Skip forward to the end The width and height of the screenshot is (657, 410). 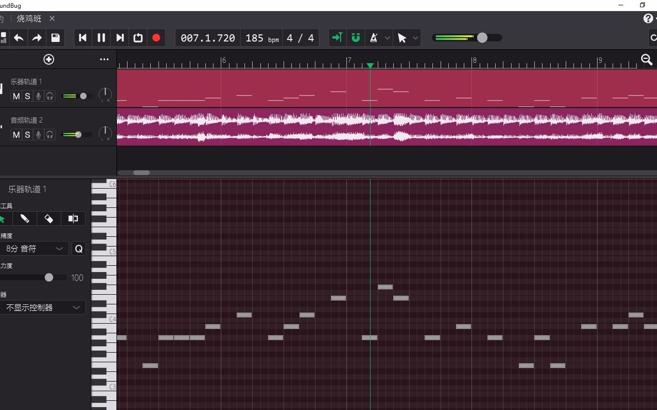click(120, 38)
